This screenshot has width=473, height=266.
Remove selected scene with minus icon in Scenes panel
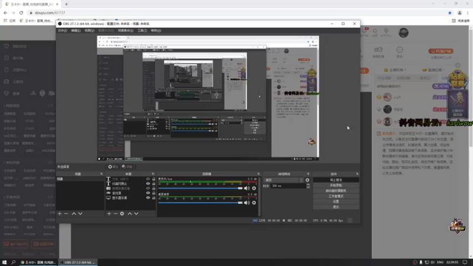(x=66, y=213)
